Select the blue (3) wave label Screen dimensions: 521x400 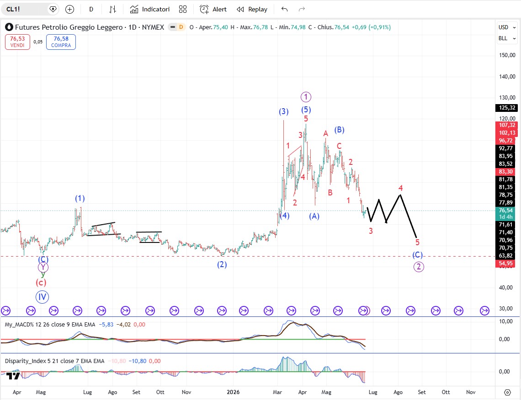(283, 111)
